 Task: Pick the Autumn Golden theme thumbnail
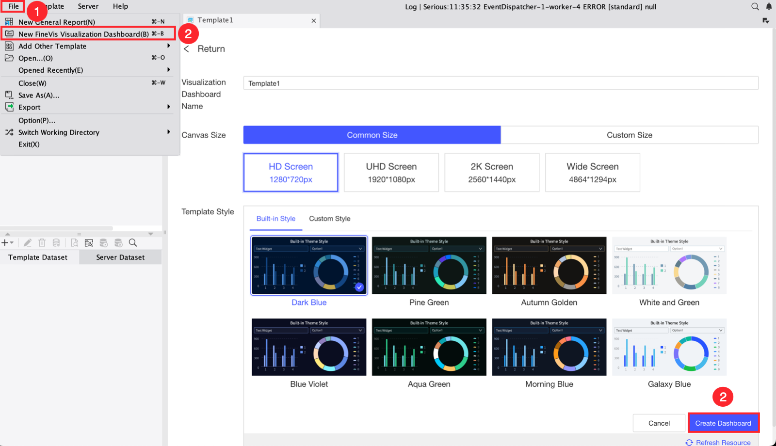(x=549, y=265)
